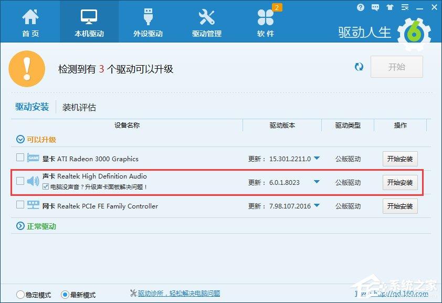Uncheck 电脑没声音 sound panel upgrade option

(x=46, y=186)
